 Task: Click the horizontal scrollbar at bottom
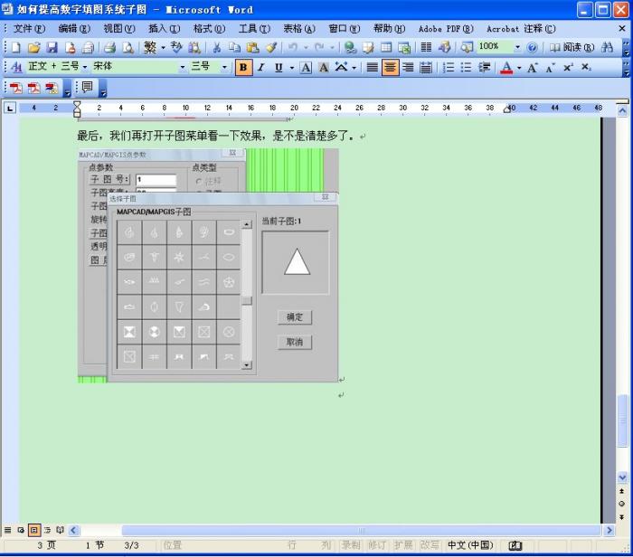point(361,530)
